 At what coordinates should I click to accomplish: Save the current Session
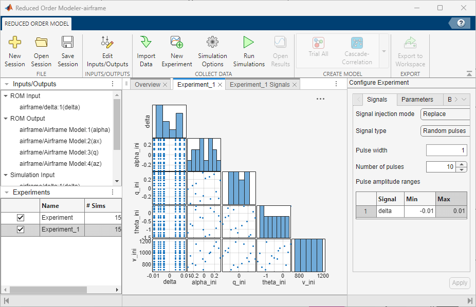pos(67,50)
